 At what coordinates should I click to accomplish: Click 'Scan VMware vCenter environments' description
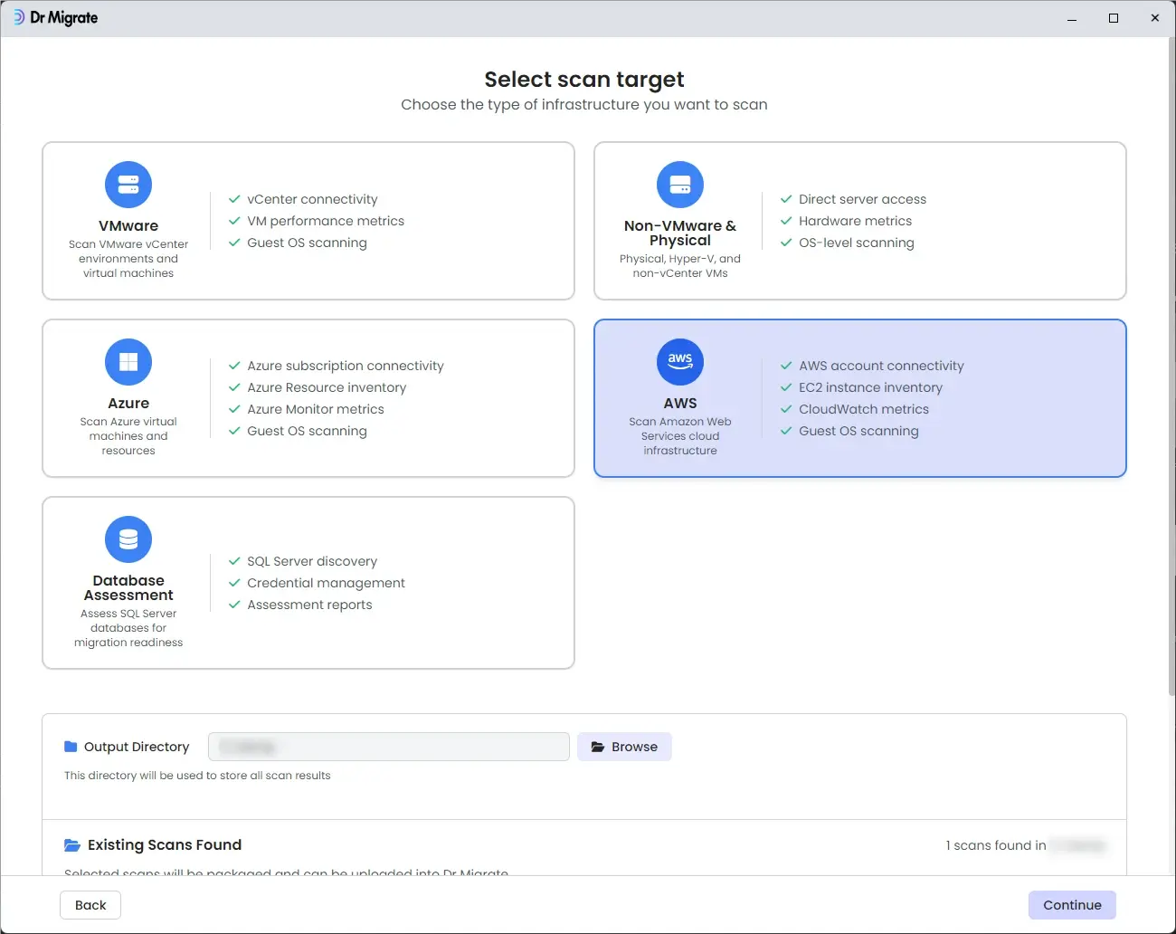128,259
